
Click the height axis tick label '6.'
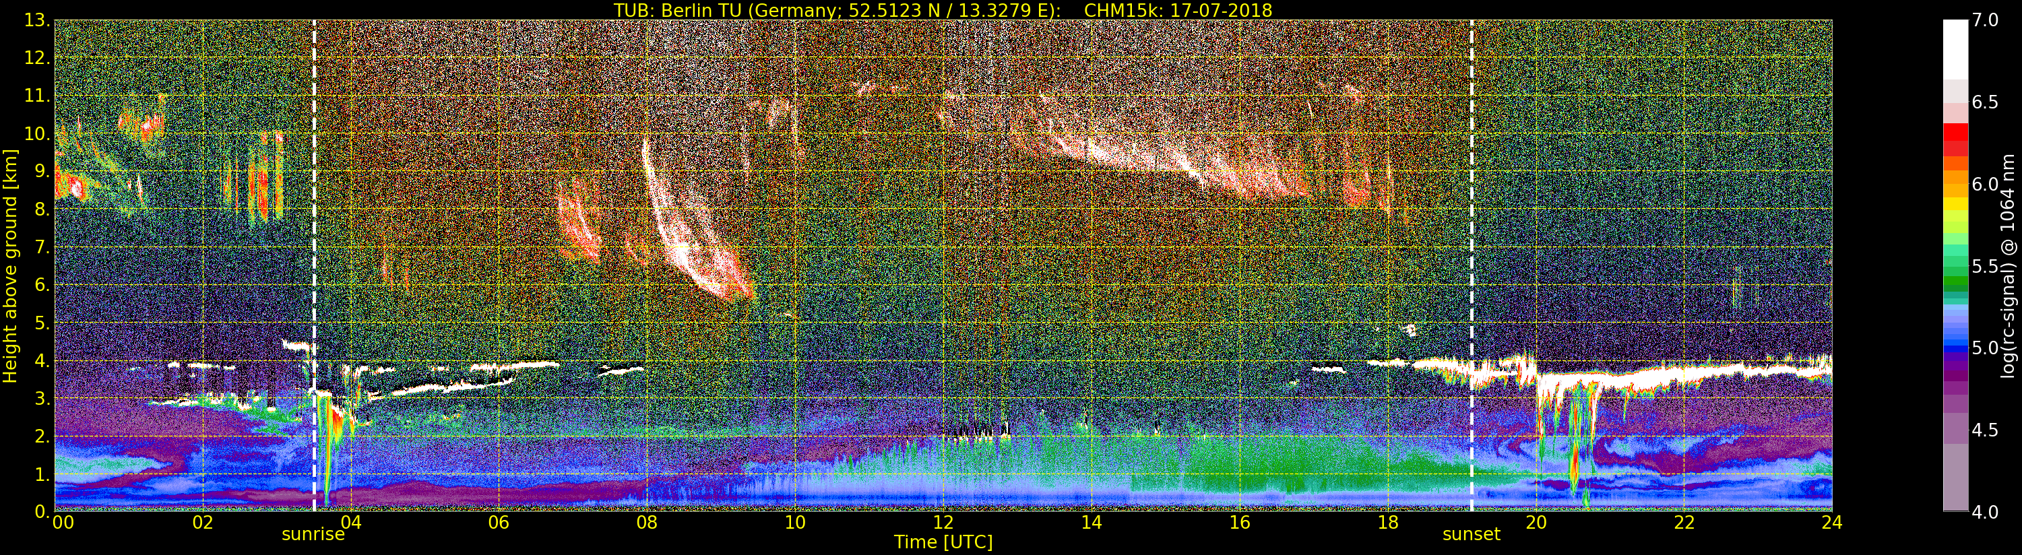tap(42, 285)
